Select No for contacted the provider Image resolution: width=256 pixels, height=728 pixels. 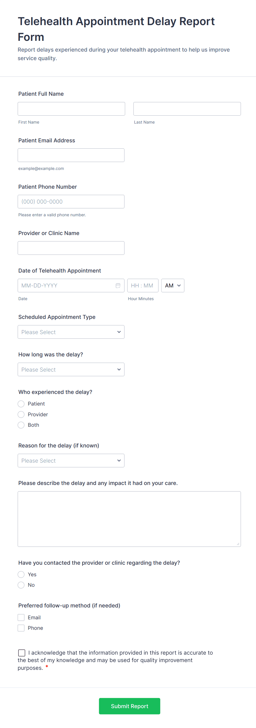click(x=21, y=585)
